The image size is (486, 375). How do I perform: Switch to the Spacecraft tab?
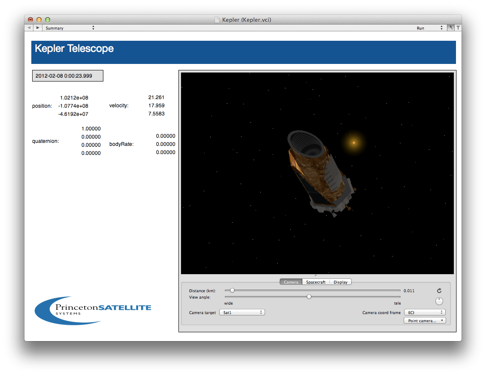pyautogui.click(x=316, y=282)
